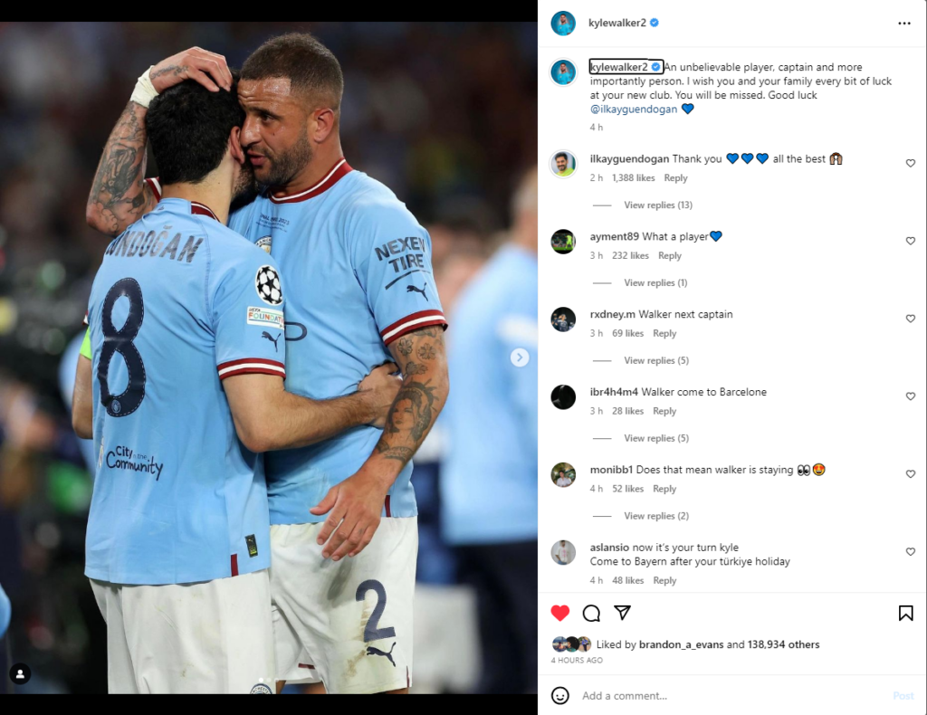Image resolution: width=927 pixels, height=715 pixels.
Task: Unlike the post via red heart icon
Action: coord(559,613)
